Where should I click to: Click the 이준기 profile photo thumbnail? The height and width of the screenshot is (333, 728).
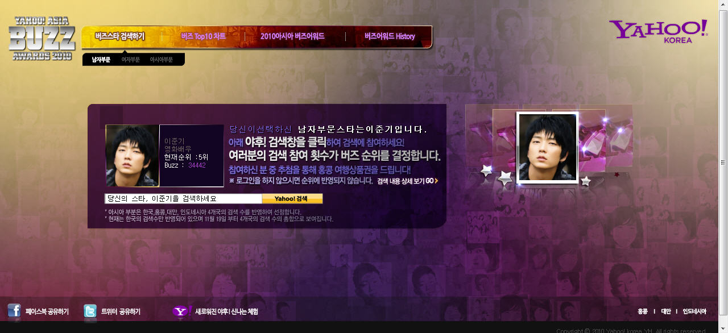pos(133,156)
